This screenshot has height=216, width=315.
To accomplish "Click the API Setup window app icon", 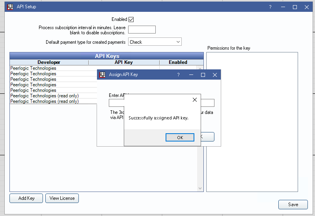I will click(10, 7).
